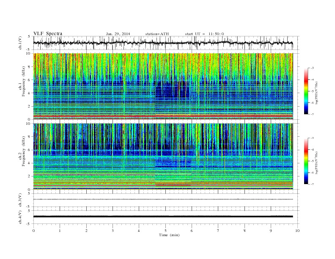Screen dimensions: 335x259
Task: Click the "8" kHz tick on ch.1 spectrogram
Action: [29, 67]
